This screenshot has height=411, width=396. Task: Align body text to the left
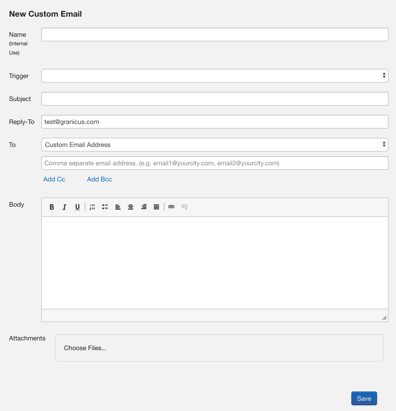click(x=118, y=207)
